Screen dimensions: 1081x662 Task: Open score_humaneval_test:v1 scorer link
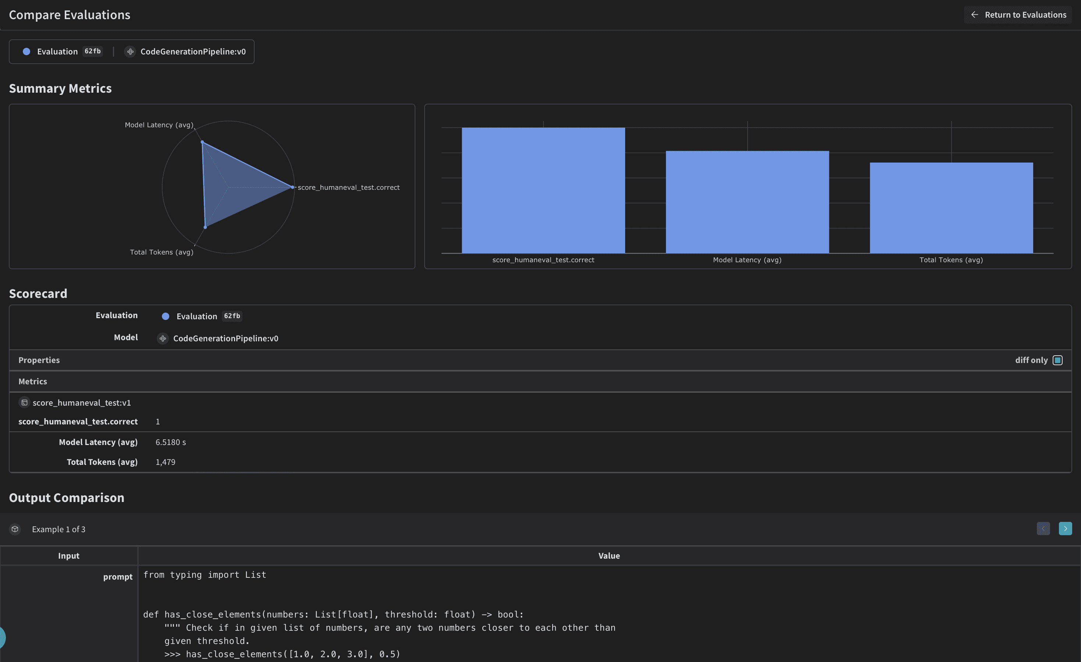click(82, 403)
